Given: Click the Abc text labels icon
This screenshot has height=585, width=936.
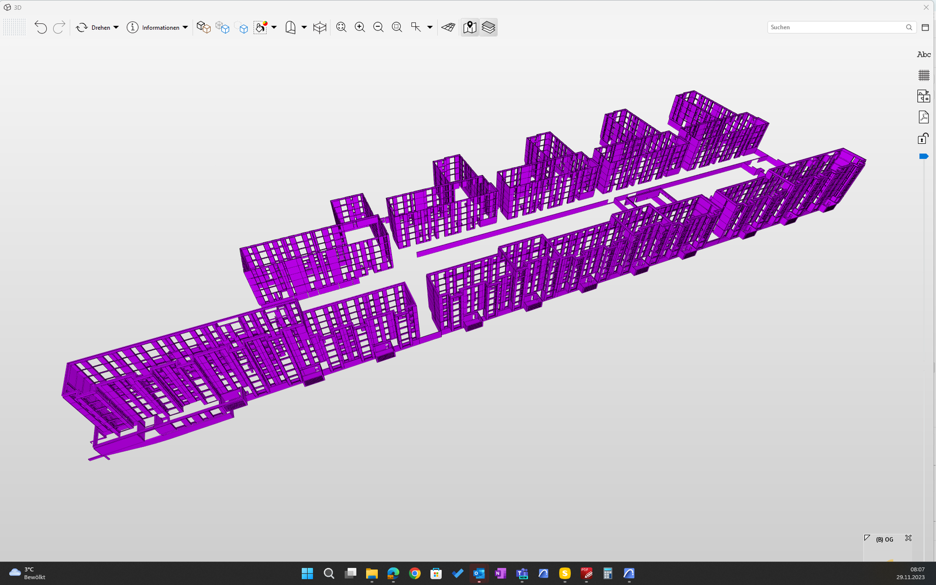Looking at the screenshot, I should pyautogui.click(x=923, y=54).
